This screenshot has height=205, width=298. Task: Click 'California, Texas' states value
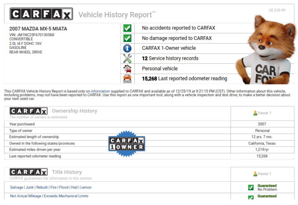262,143
